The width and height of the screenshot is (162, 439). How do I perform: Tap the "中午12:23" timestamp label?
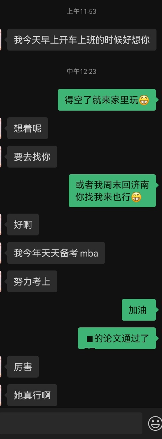82,72
